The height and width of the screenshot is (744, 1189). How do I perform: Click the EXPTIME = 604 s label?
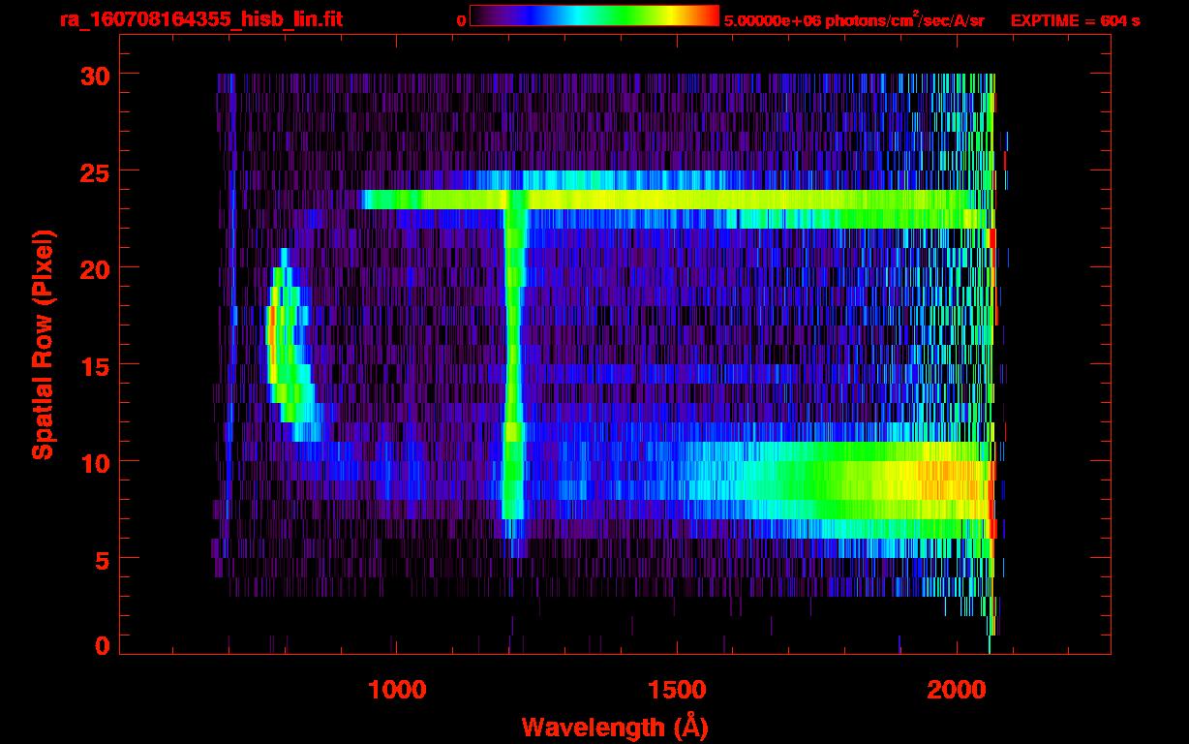(1075, 20)
